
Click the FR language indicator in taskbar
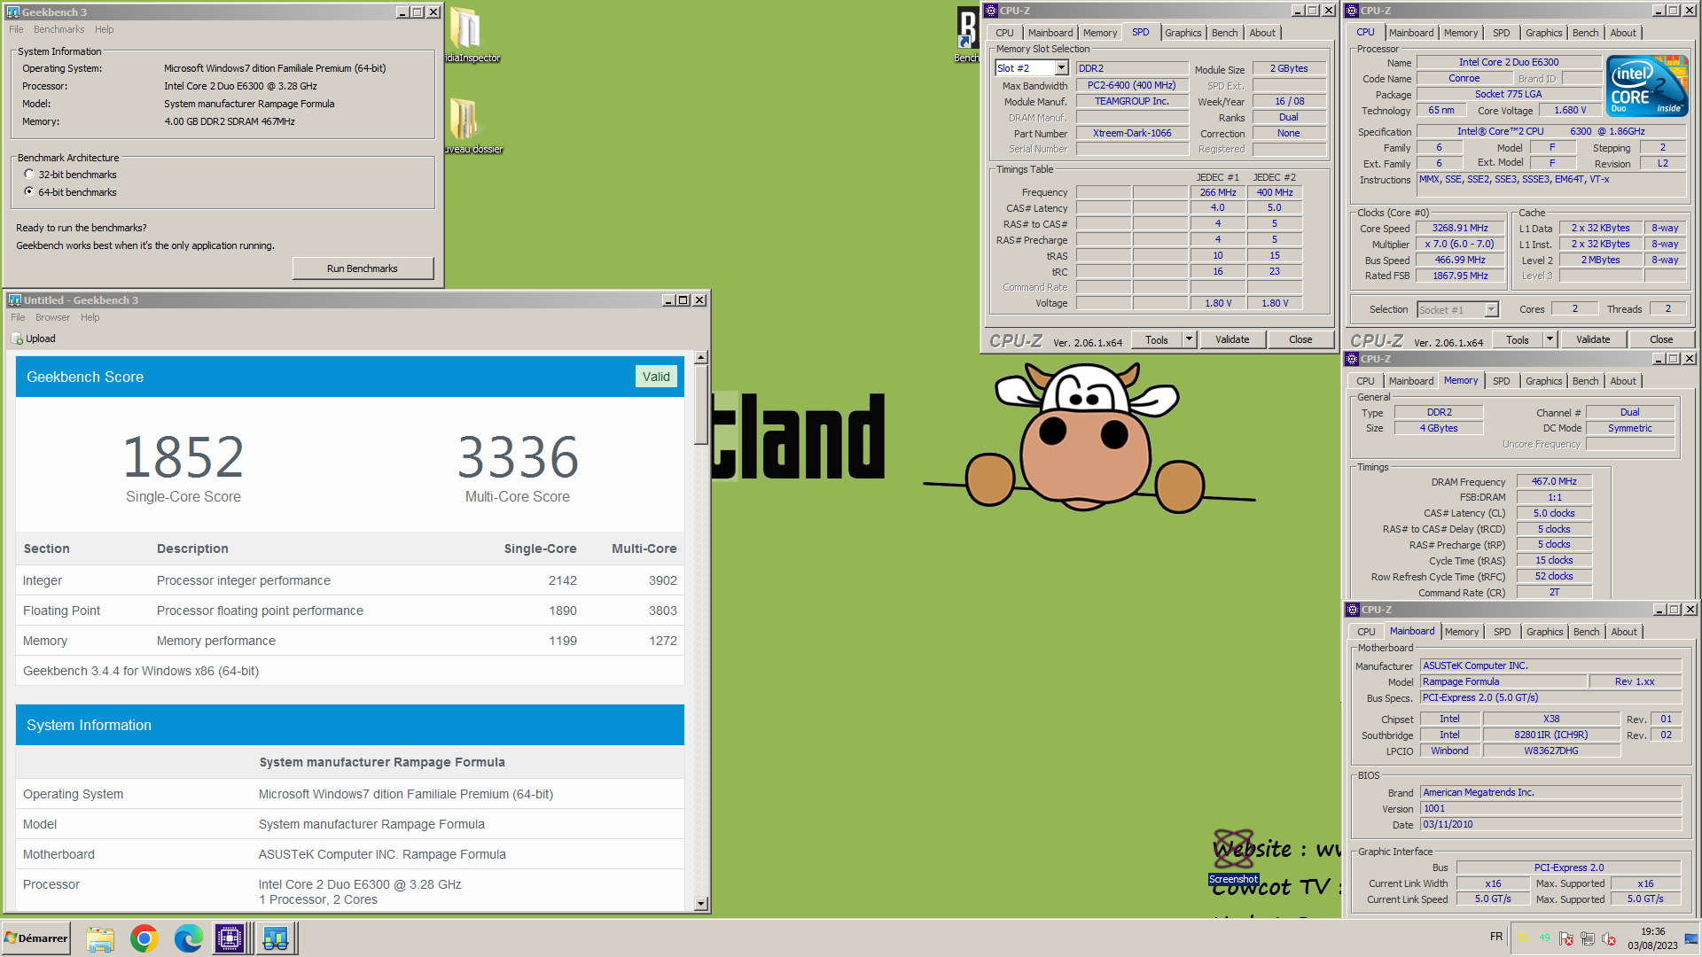click(1496, 937)
